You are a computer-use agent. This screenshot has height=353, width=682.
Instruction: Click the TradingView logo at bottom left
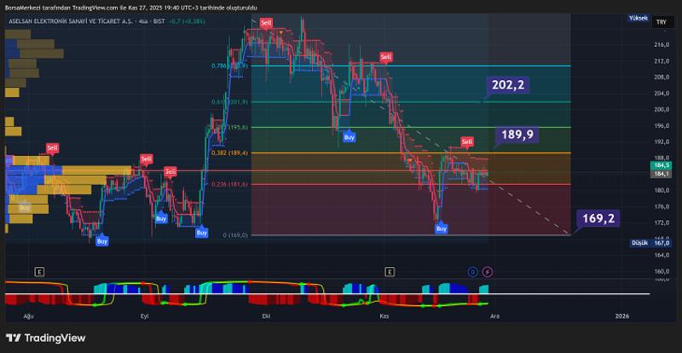tap(45, 338)
